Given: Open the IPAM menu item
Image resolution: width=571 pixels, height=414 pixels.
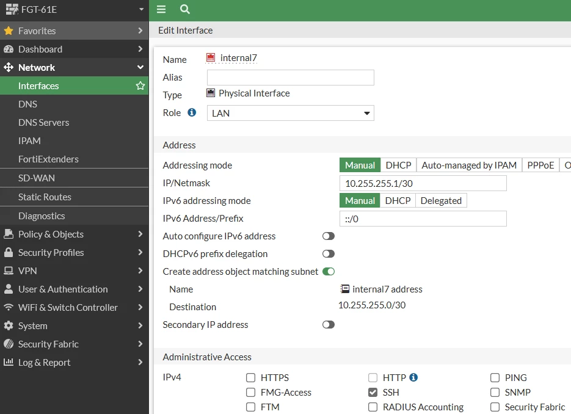Looking at the screenshot, I should [x=75, y=140].
